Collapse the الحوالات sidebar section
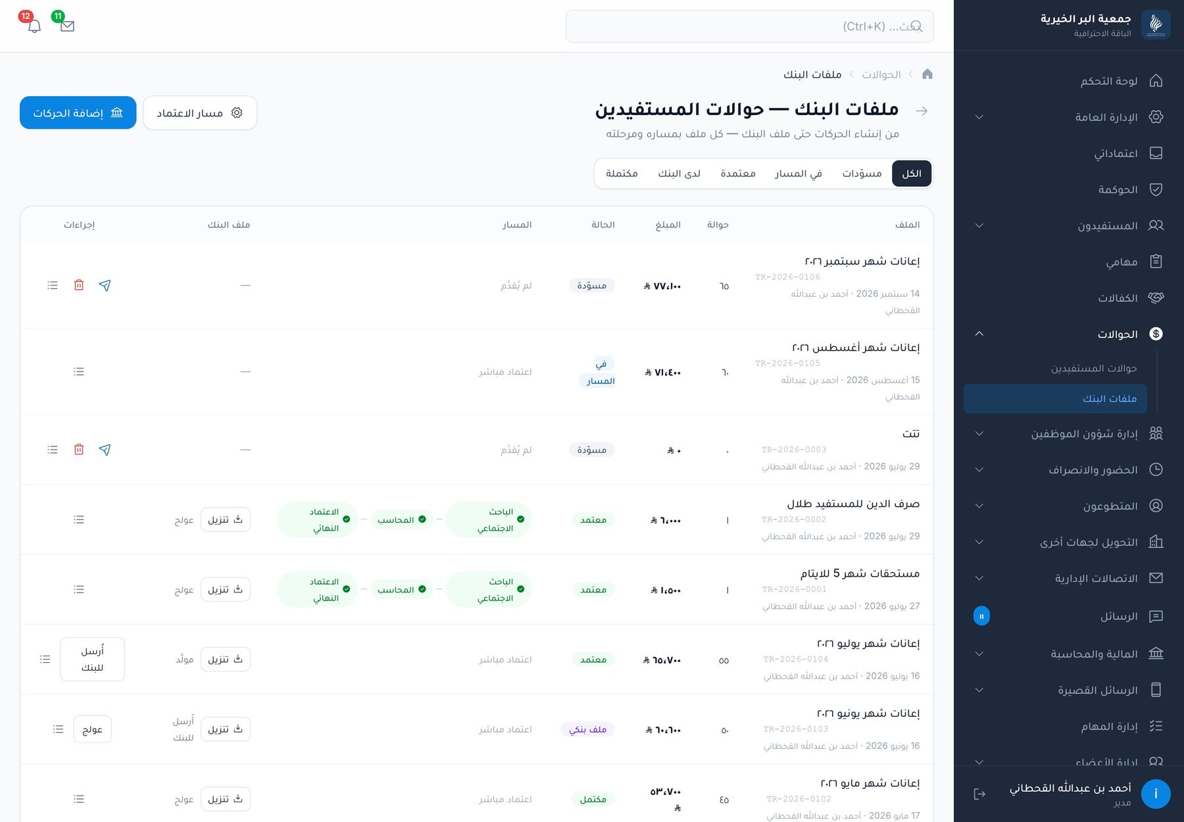This screenshot has height=822, width=1184. 1065,334
